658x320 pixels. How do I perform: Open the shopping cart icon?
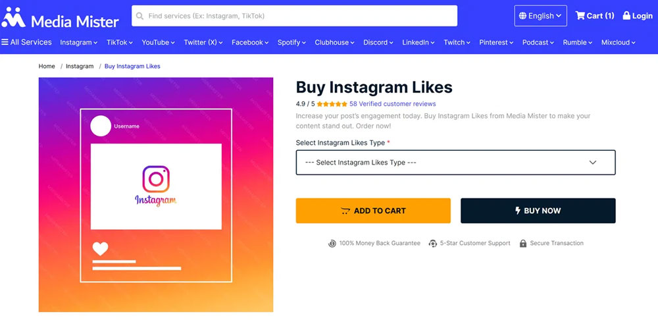coord(580,16)
